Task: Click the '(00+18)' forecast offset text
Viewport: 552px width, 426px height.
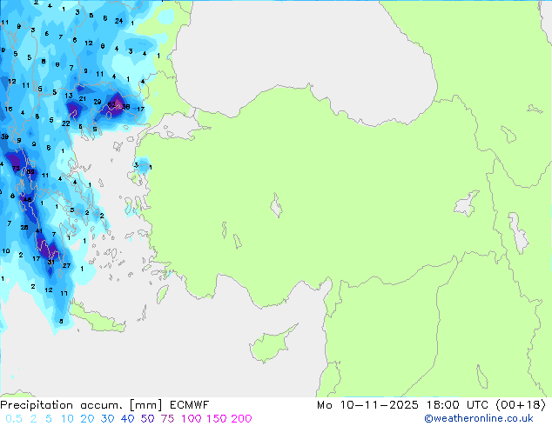Action: [x=521, y=405]
